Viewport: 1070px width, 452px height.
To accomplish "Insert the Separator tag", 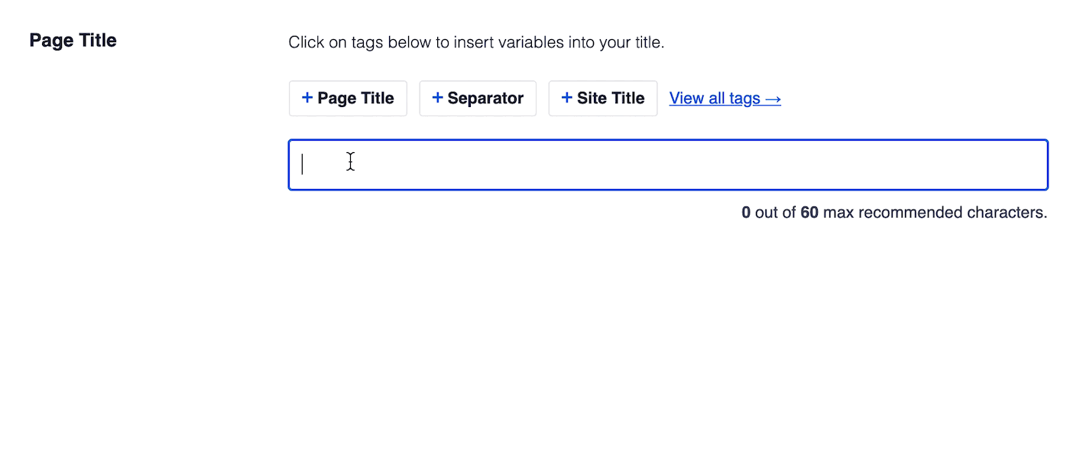I will pyautogui.click(x=478, y=99).
